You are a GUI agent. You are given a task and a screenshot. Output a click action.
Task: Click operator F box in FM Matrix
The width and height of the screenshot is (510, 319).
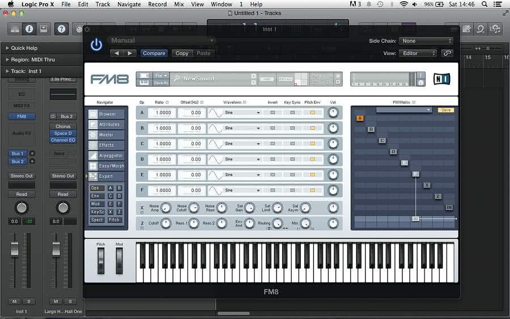415,174
